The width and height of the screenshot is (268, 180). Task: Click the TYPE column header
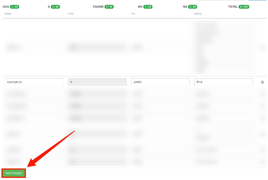(71, 14)
